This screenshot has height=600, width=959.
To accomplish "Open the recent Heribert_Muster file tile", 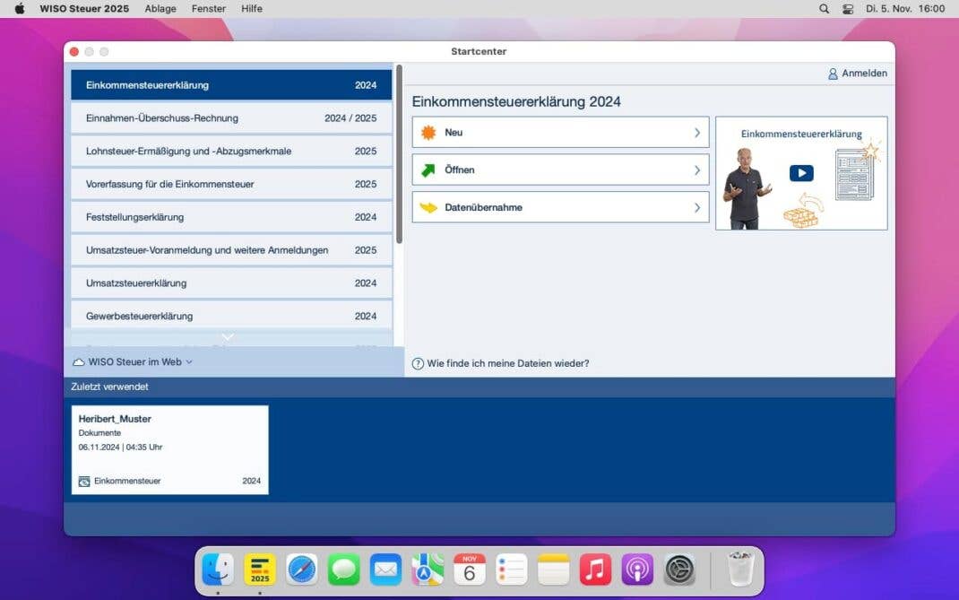I will click(x=169, y=449).
